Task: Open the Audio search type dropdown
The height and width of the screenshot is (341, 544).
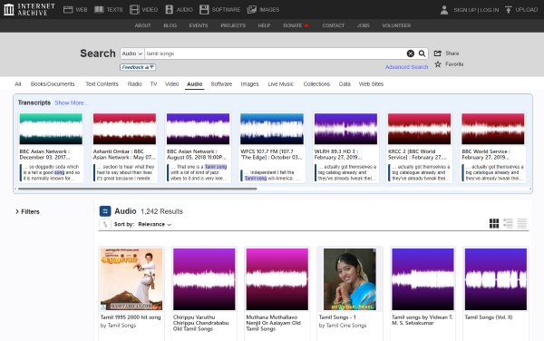Action: 132,54
